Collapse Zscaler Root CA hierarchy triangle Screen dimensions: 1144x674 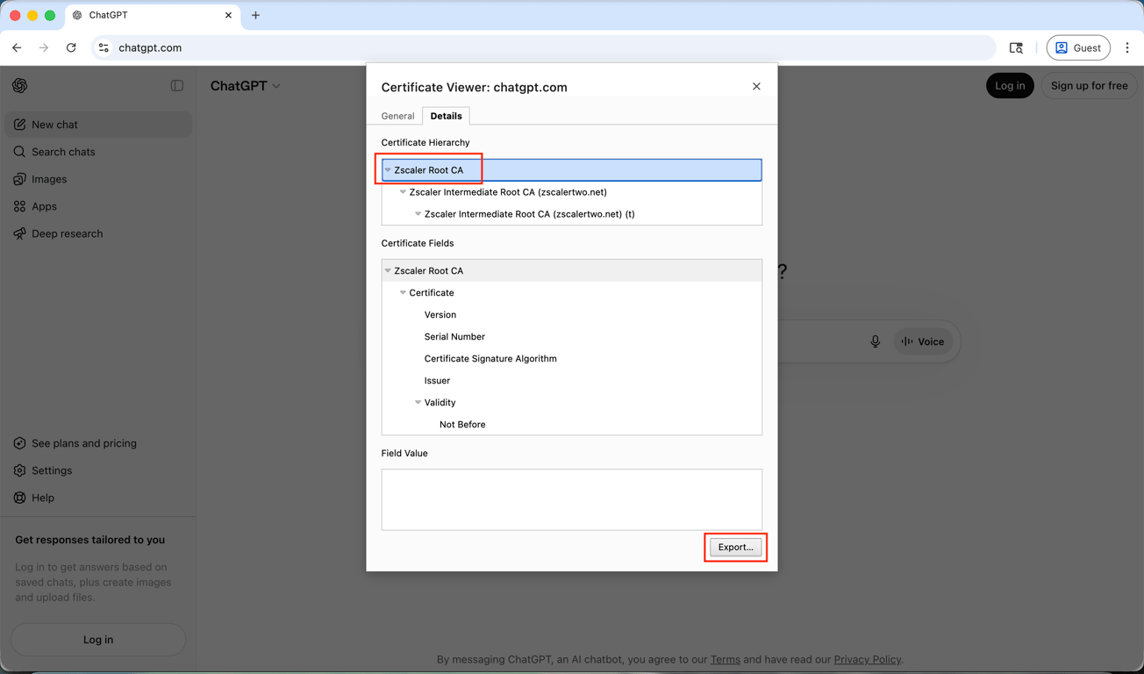(388, 170)
